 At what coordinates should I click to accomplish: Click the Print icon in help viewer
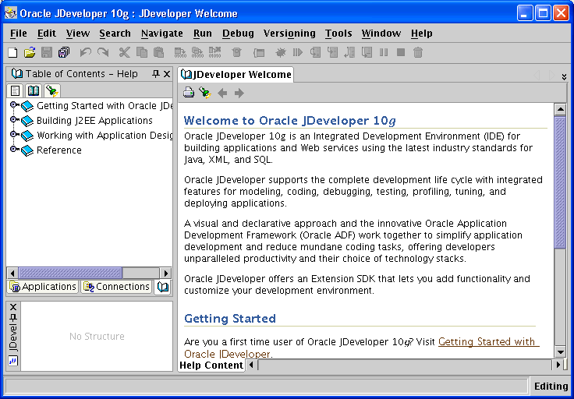coord(189,93)
